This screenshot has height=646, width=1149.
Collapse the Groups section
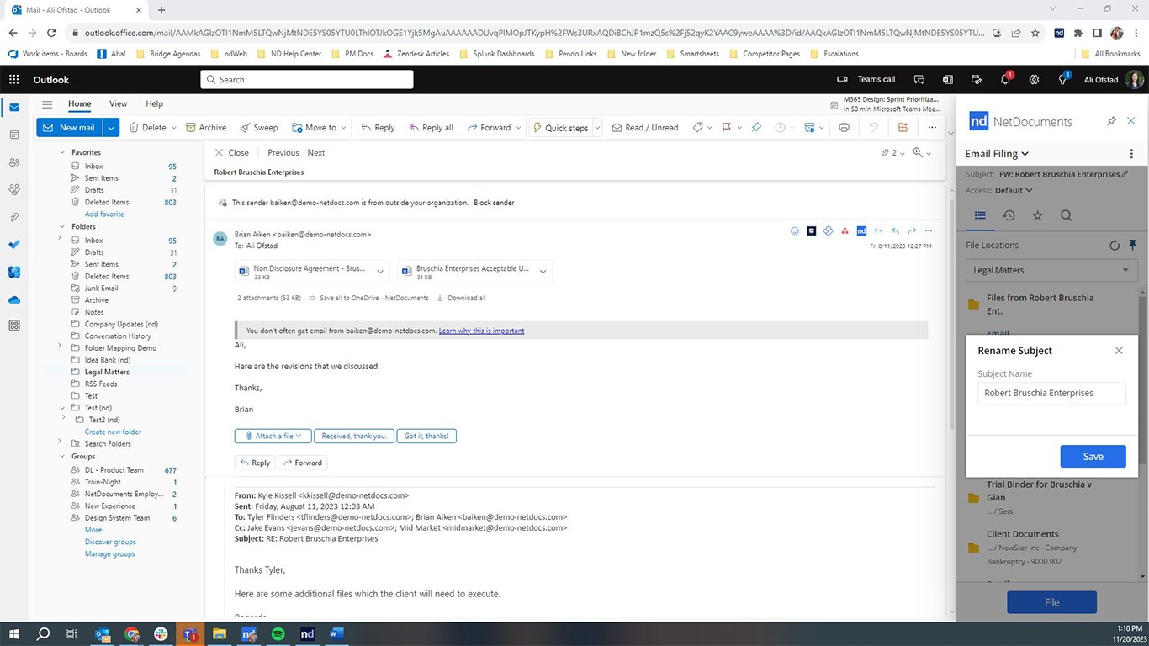click(62, 456)
